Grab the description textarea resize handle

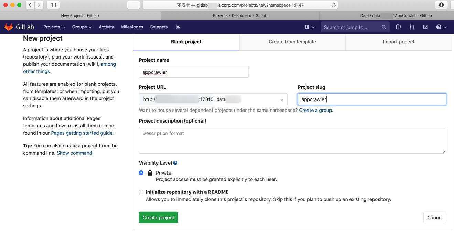pyautogui.click(x=444, y=151)
